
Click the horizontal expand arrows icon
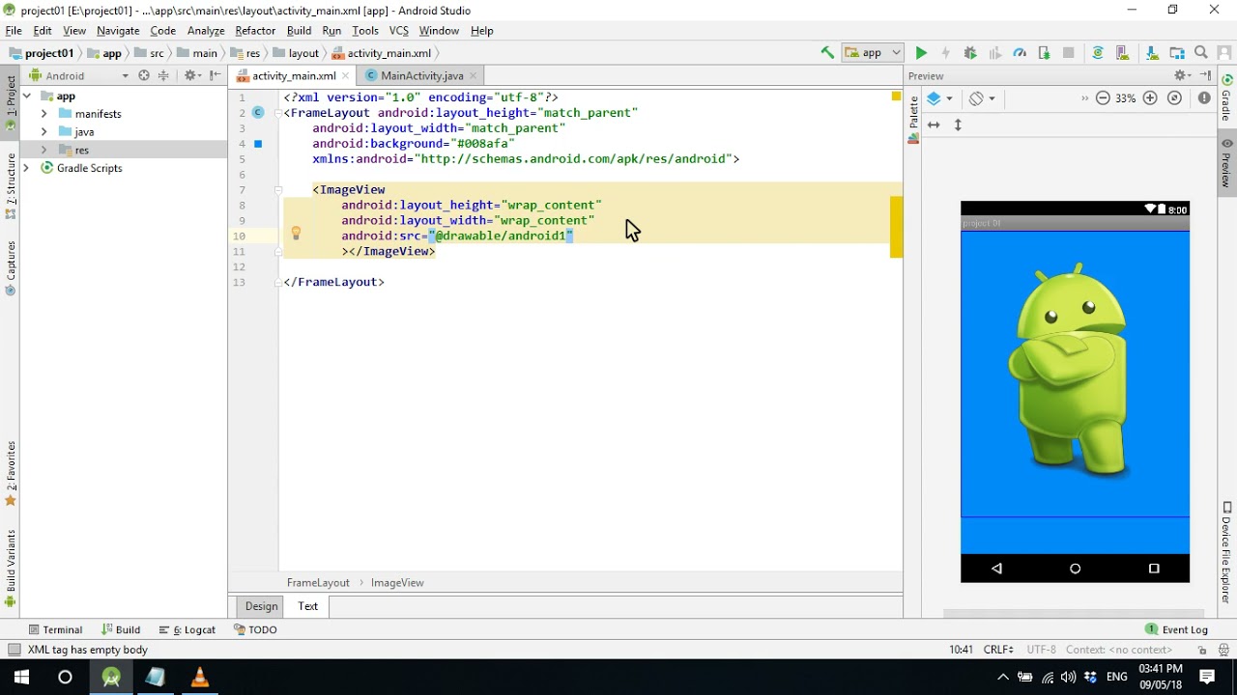934,125
